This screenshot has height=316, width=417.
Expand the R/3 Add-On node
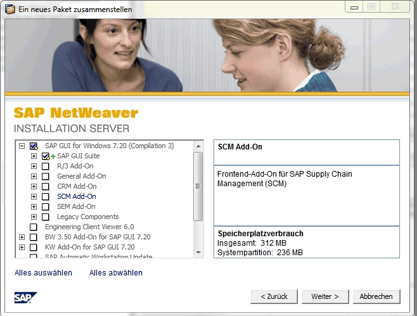click(x=34, y=166)
